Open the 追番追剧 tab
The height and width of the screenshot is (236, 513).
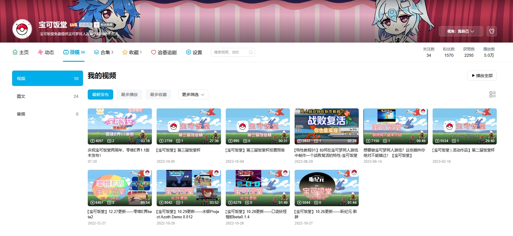pos(164,52)
